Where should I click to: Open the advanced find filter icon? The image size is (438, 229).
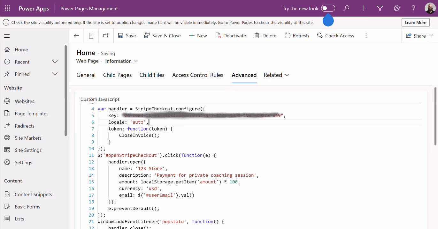[380, 8]
